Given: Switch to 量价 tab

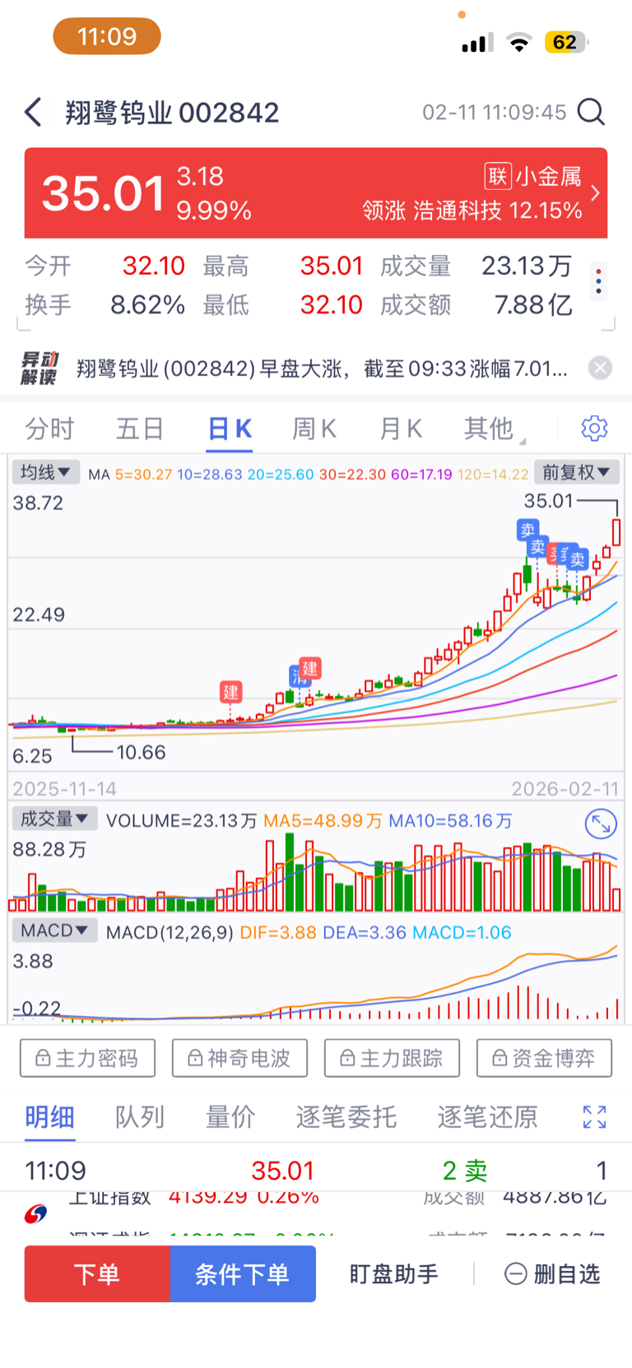Looking at the screenshot, I should 230,1116.
